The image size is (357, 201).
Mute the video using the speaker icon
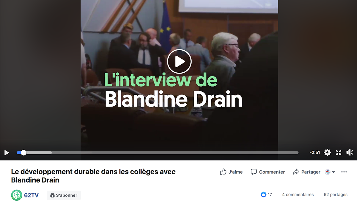pyautogui.click(x=350, y=152)
